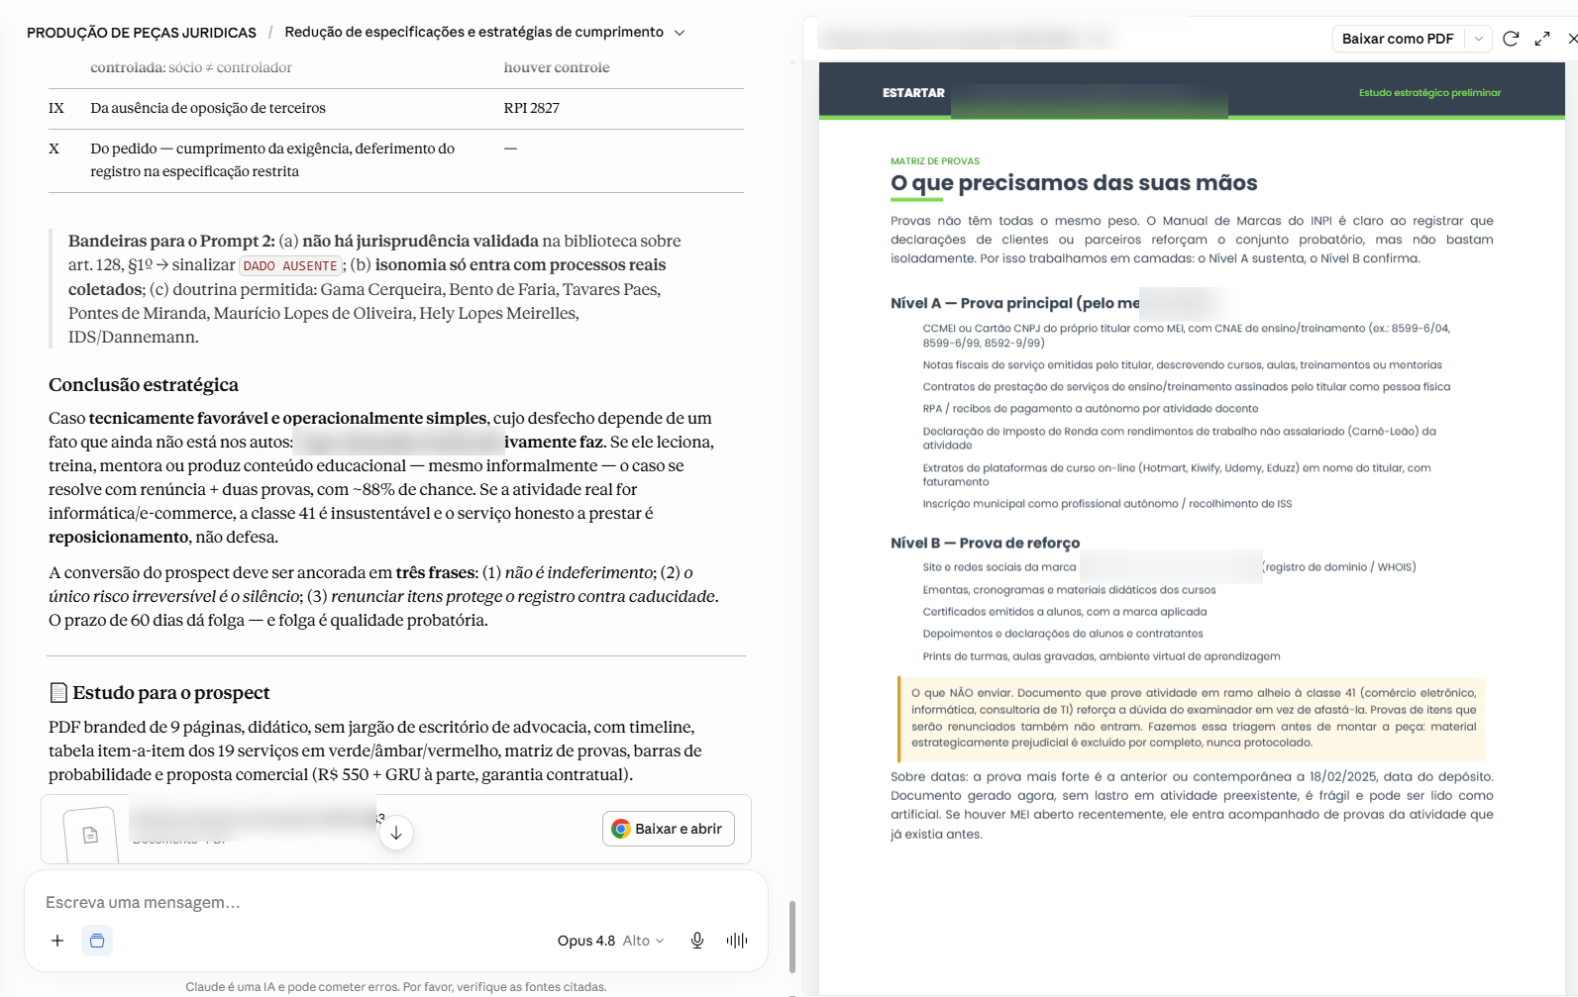Open the Opus 4.8 model selector
1578x997 pixels.
click(x=610, y=941)
